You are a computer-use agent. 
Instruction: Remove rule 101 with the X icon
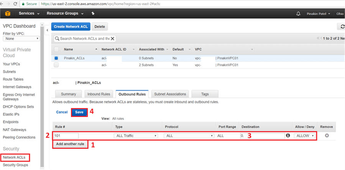[327, 135]
